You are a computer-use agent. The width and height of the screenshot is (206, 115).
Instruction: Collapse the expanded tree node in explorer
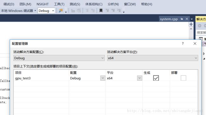point(204,58)
